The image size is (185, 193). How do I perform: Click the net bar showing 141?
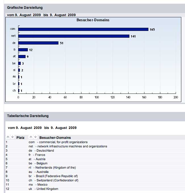(x=74, y=36)
